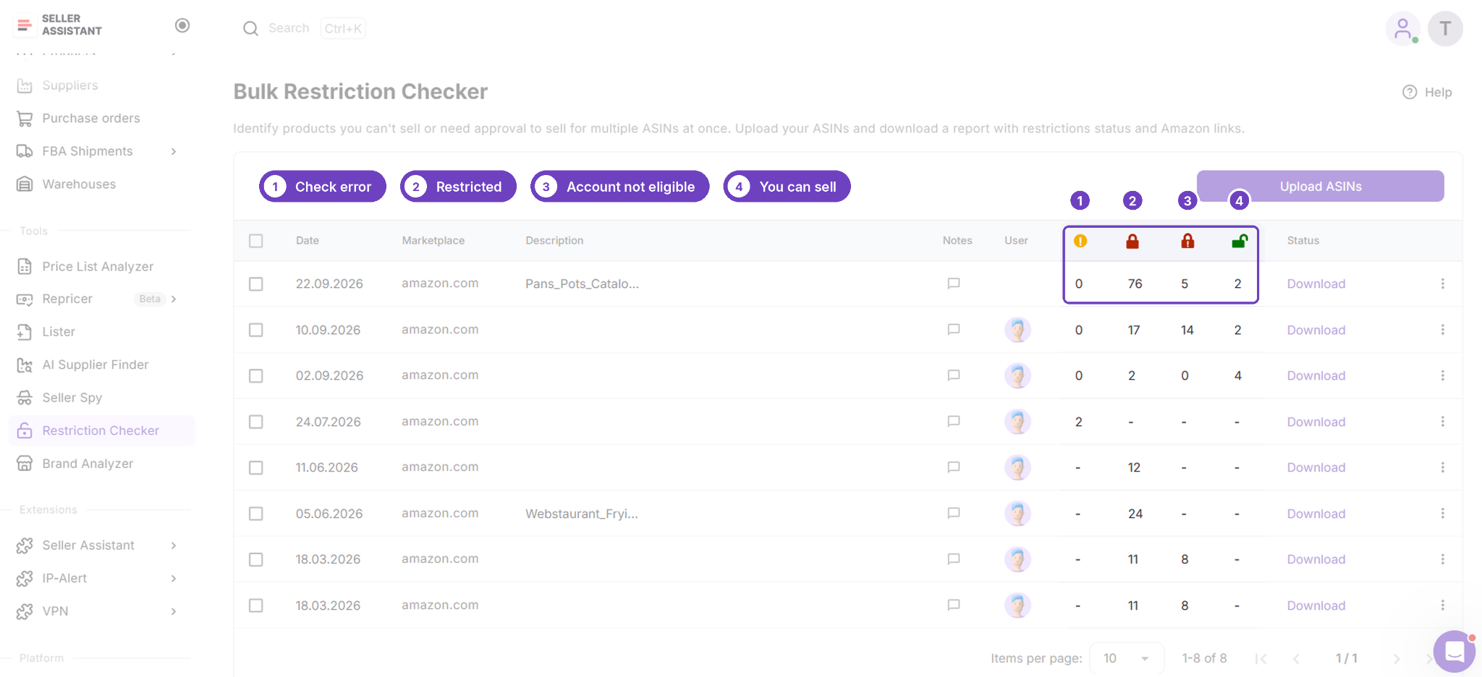
Task: Open Purchase orders page
Action: point(90,118)
